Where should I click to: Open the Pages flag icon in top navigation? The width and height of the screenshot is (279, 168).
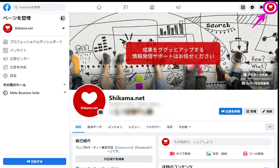click(126, 7)
